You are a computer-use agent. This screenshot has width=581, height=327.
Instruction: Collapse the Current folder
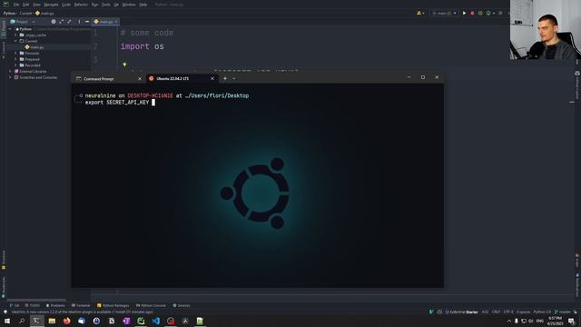tap(16, 41)
